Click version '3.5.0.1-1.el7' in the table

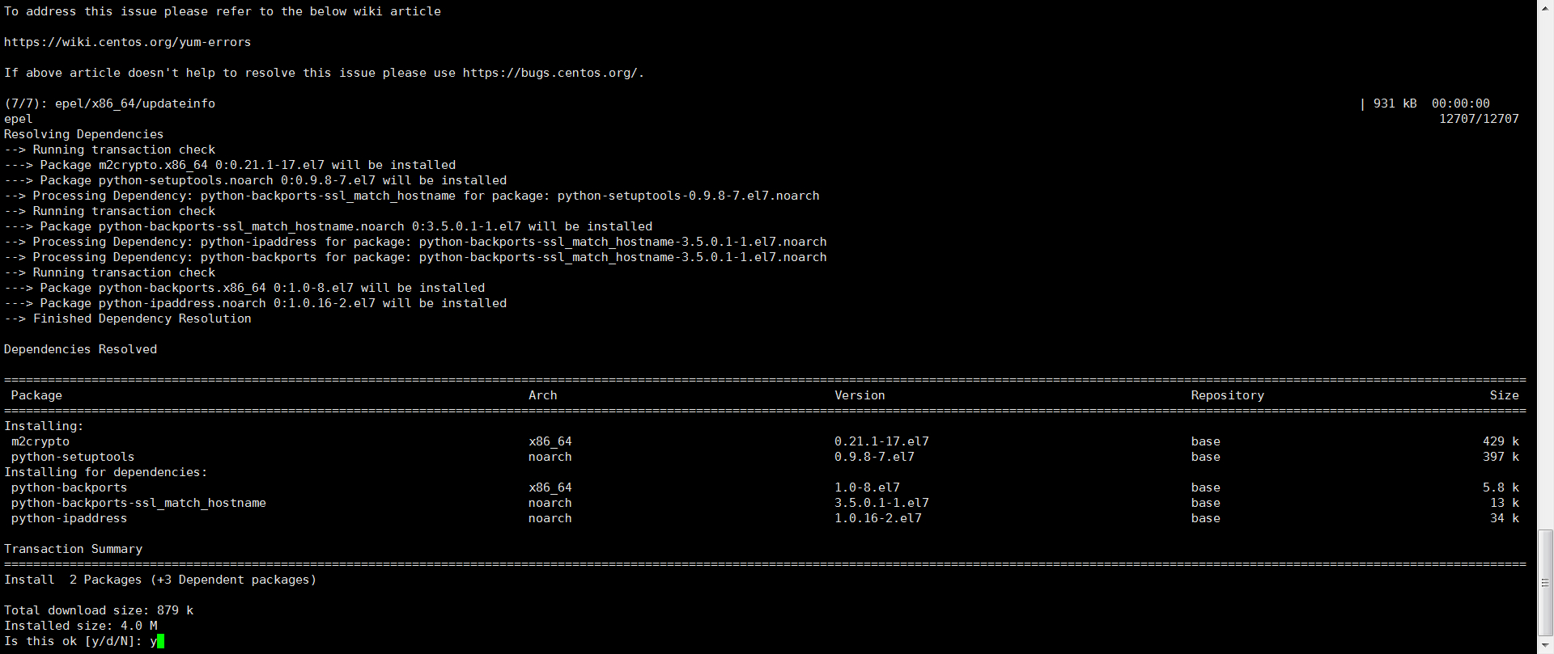(x=881, y=503)
